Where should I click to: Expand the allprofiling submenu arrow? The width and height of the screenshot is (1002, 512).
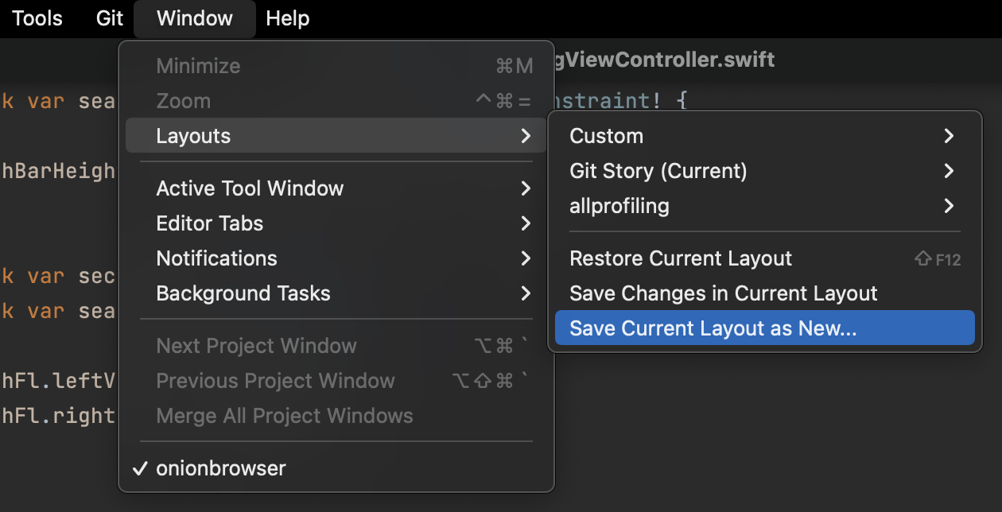click(x=949, y=206)
